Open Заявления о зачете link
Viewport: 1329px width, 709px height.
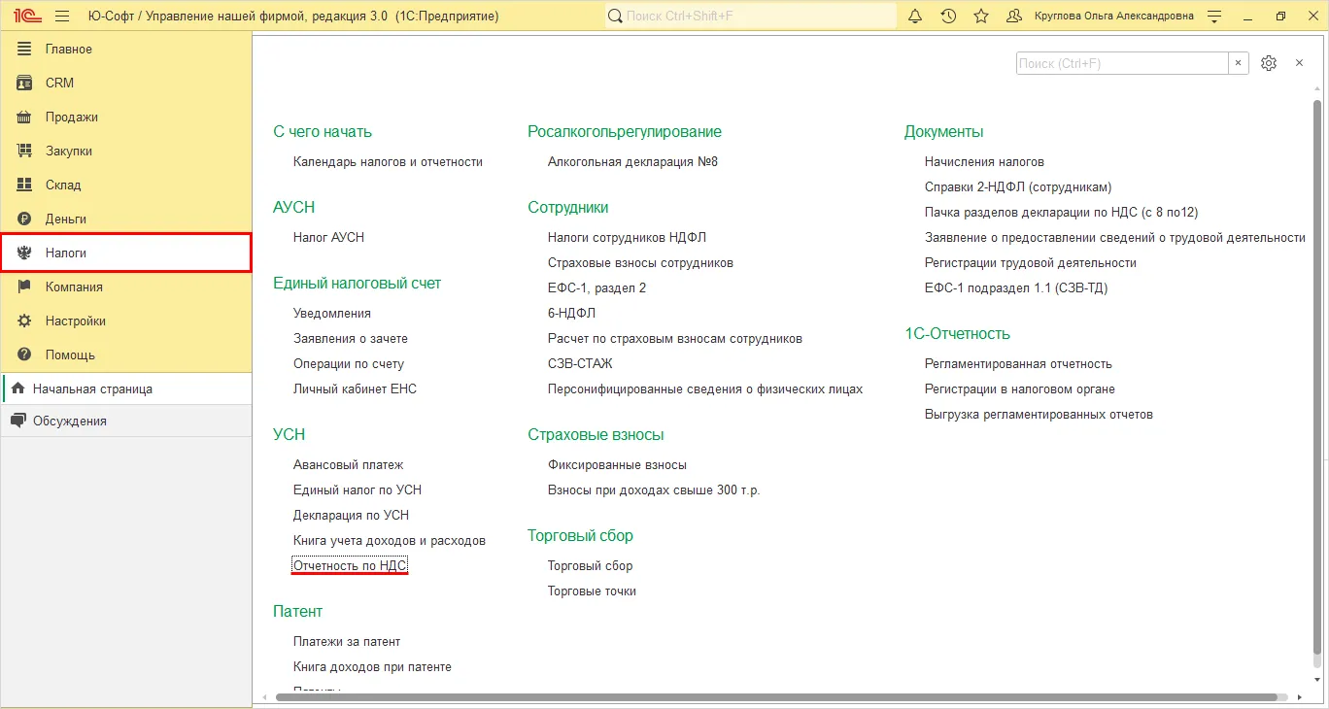[351, 338]
